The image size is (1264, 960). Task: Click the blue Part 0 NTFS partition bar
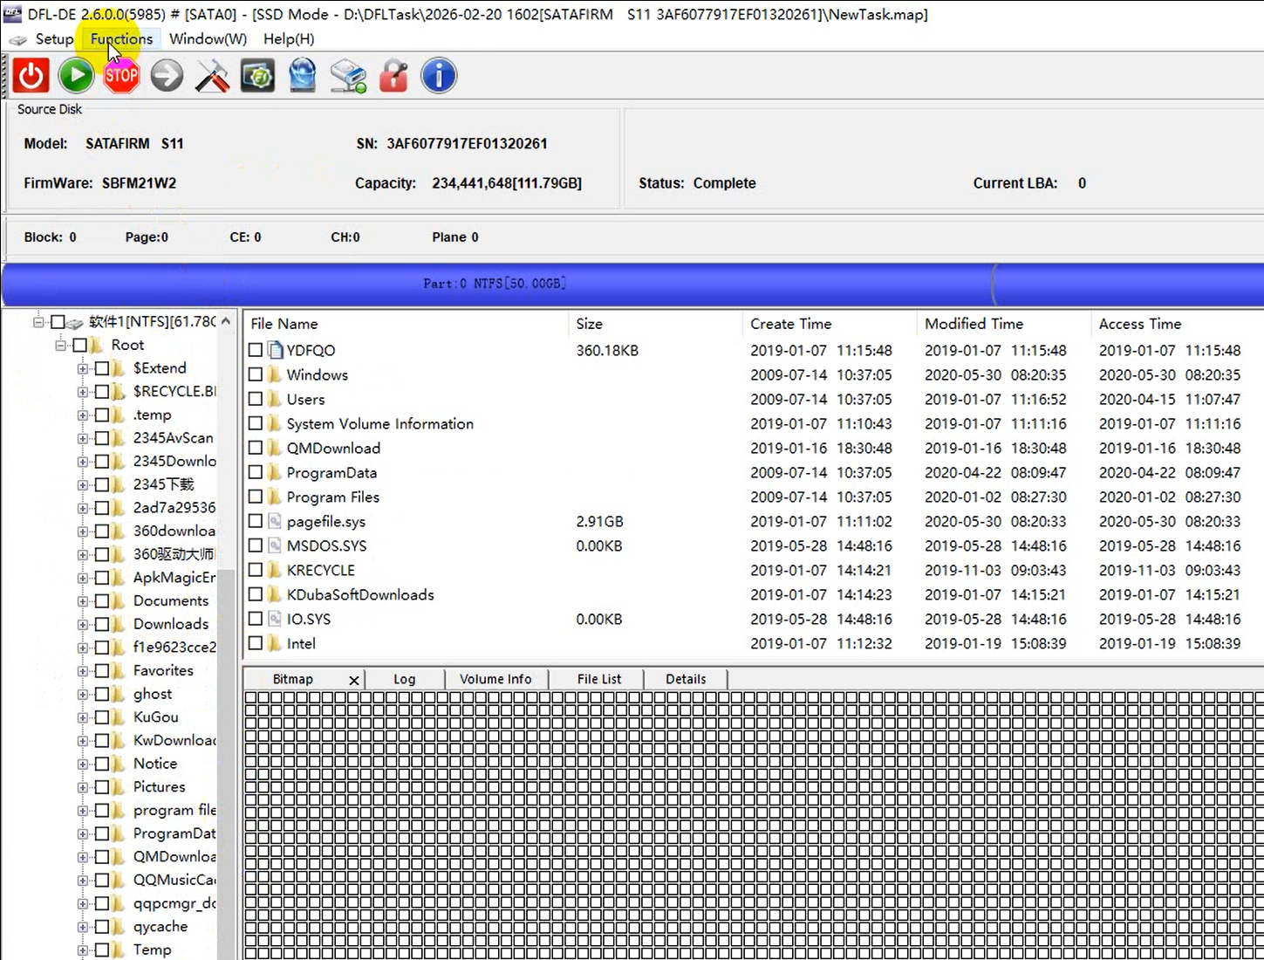click(x=495, y=284)
